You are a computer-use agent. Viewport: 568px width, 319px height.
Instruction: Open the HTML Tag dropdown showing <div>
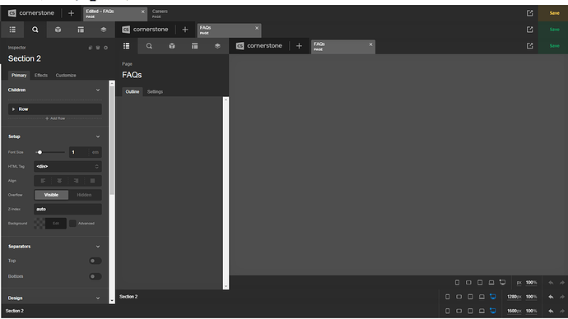pos(68,167)
